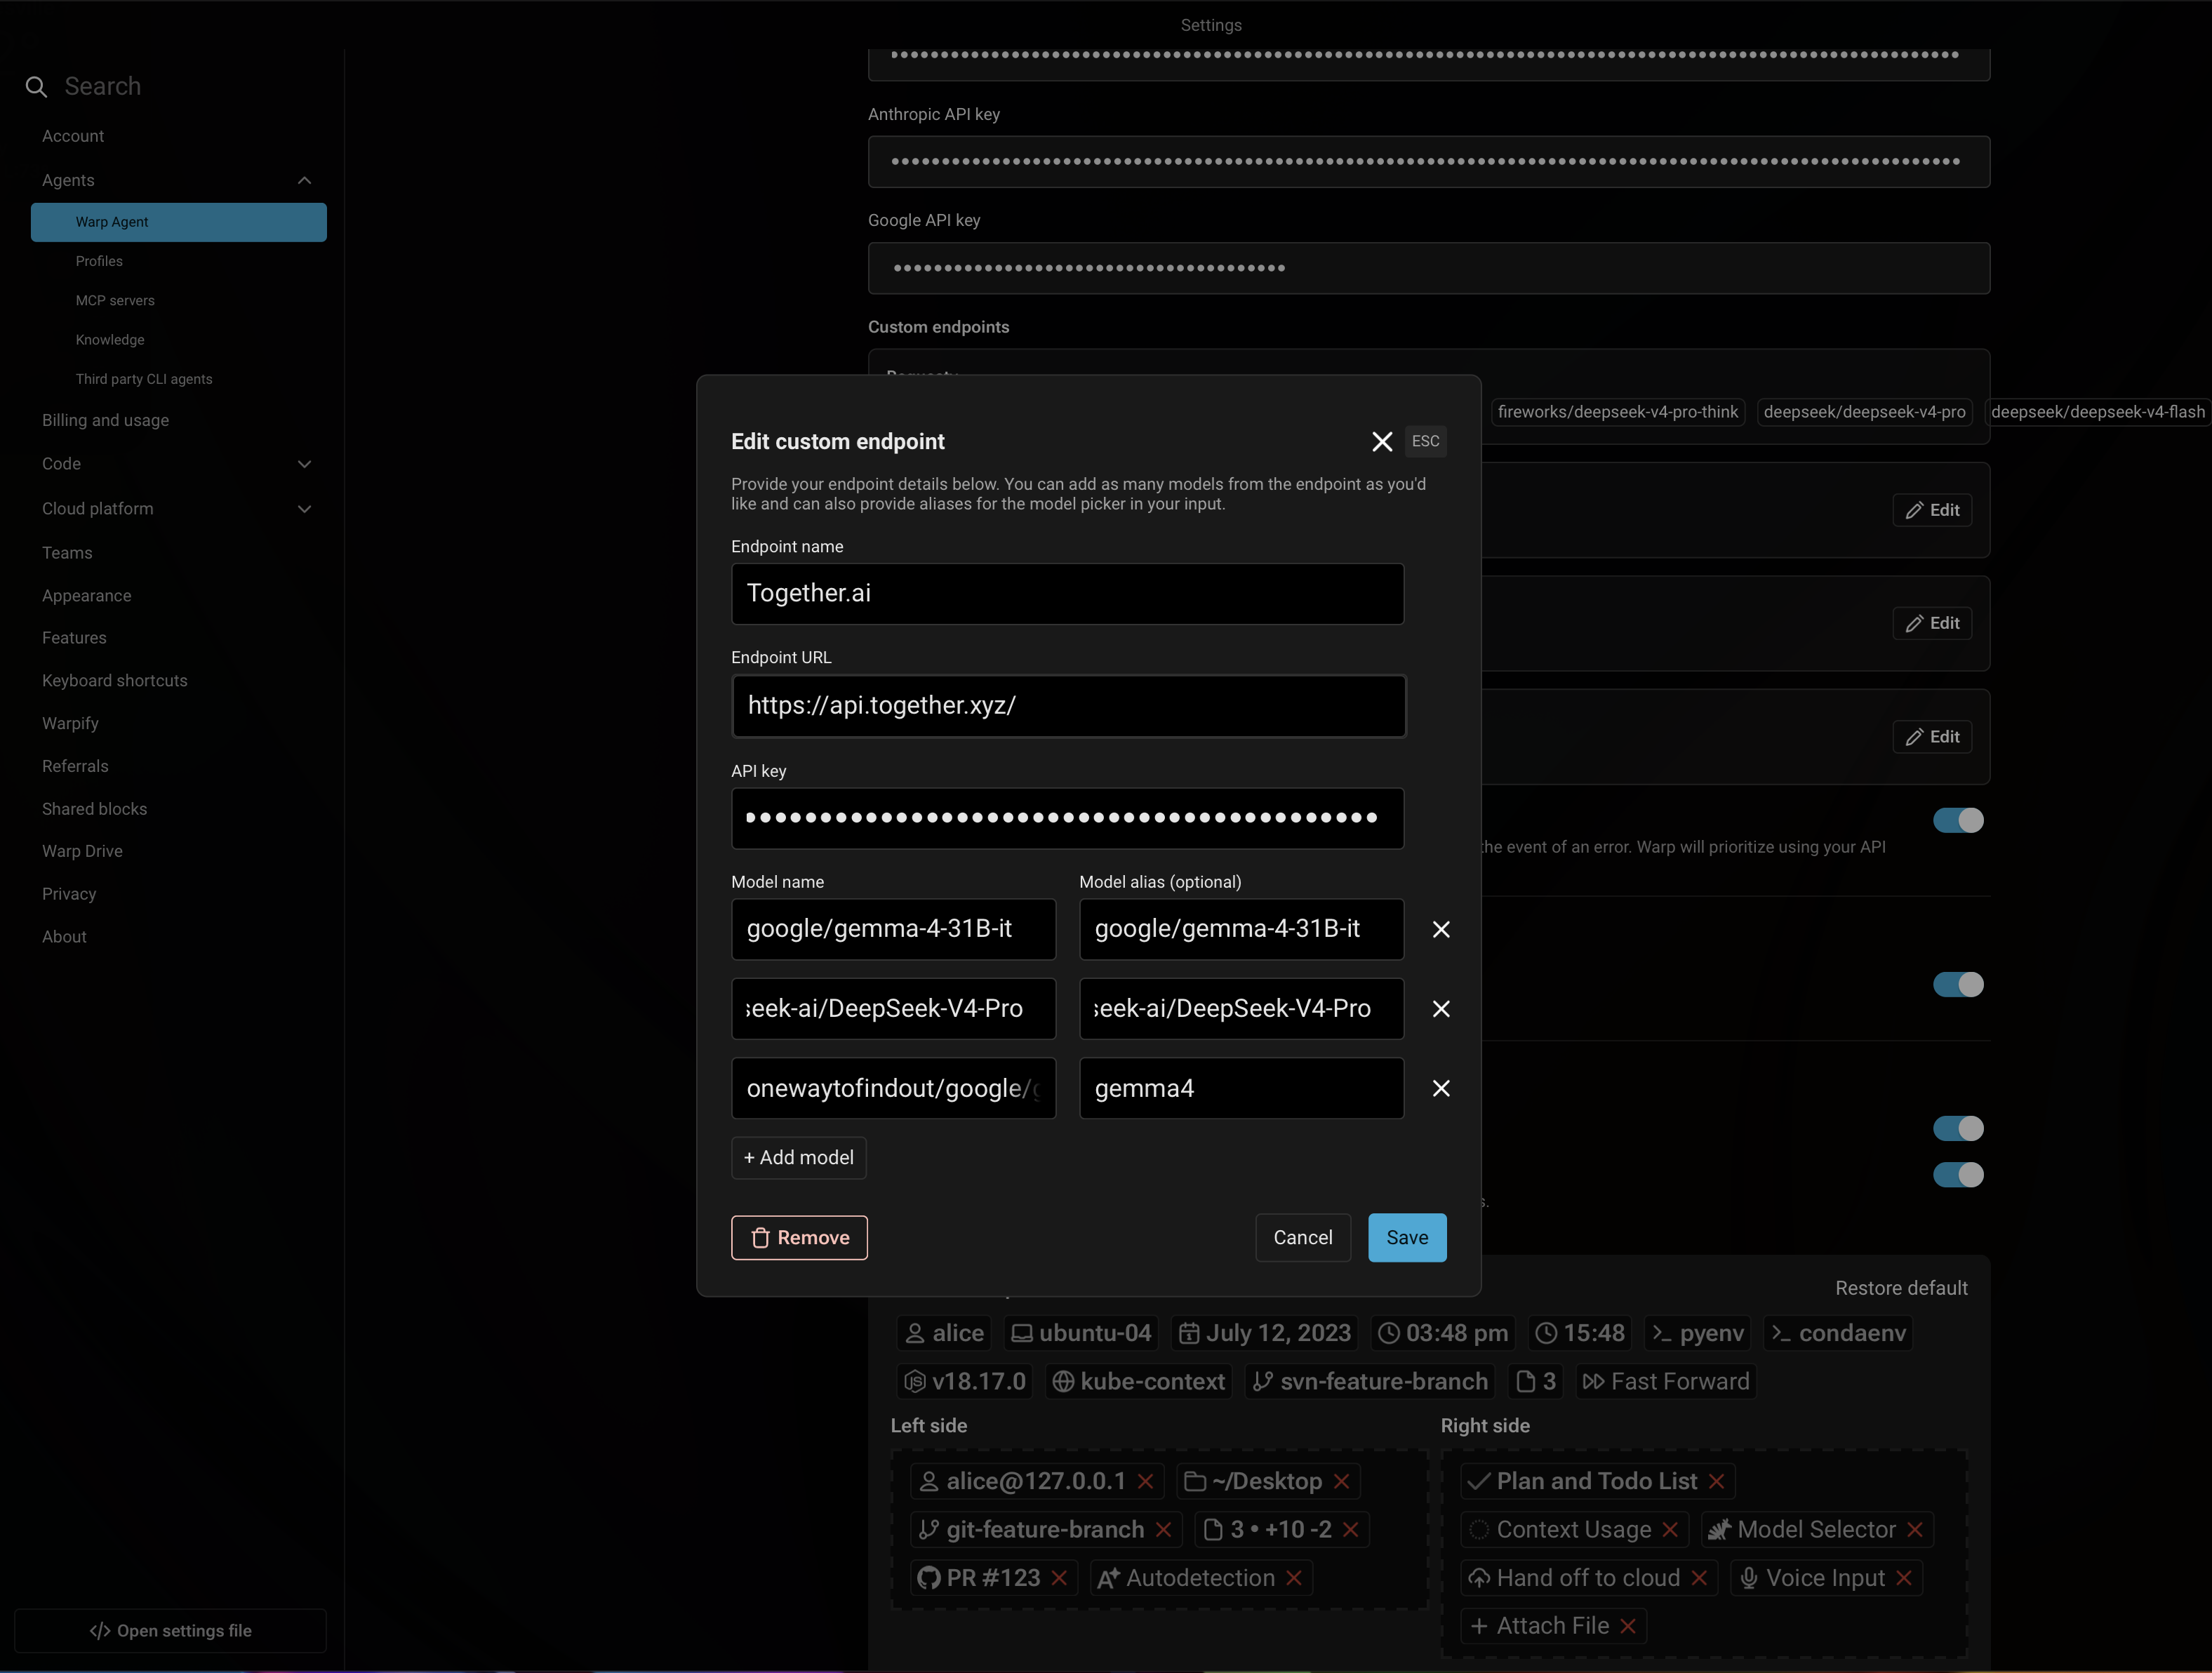The image size is (2212, 1673).
Task: Click Restore default link
Action: coord(1900,1288)
